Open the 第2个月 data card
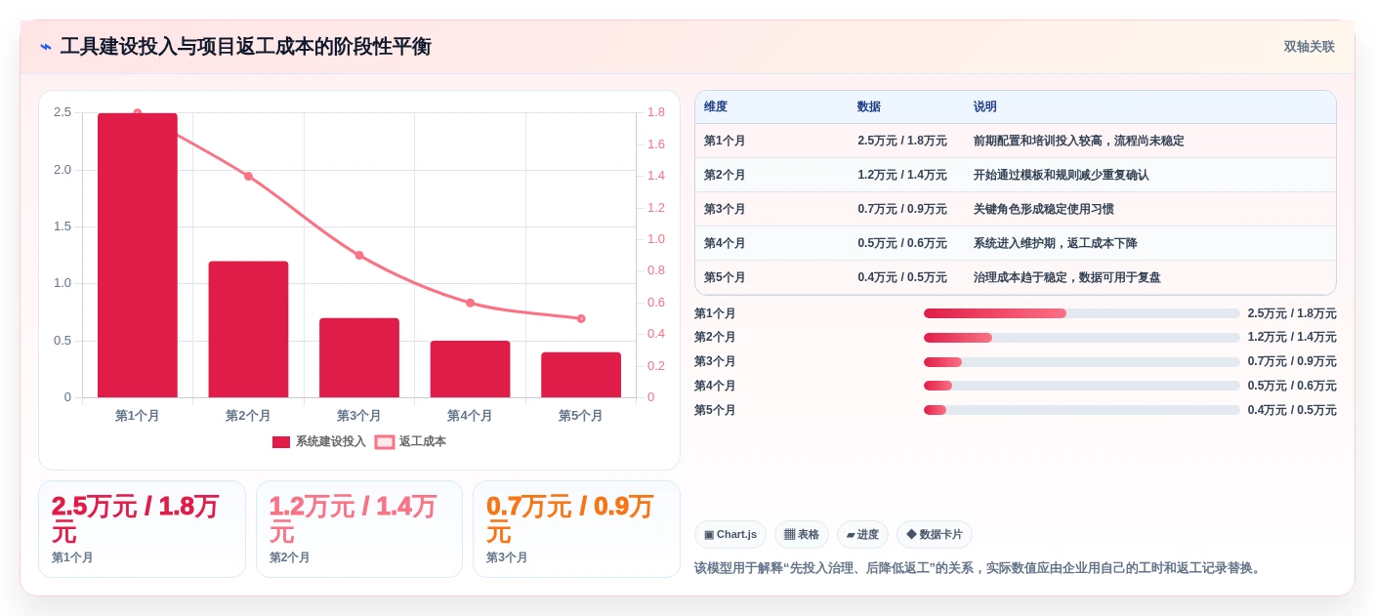1375x616 pixels. [359, 529]
